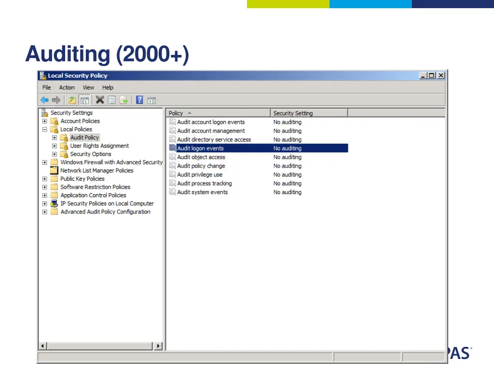Open Properties from the toolbar icon
The height and width of the screenshot is (370, 494).
point(112,100)
